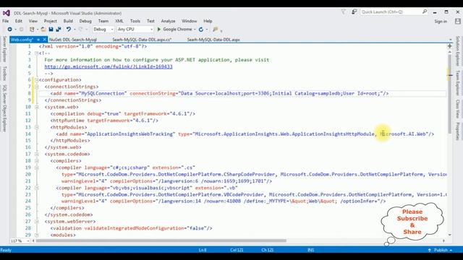This screenshot has height=260, width=463.
Task: Click the feedback icon near Quick Launch
Action: tap(354, 12)
